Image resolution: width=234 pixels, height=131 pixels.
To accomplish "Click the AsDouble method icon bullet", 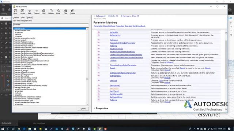I will pos(99,32).
